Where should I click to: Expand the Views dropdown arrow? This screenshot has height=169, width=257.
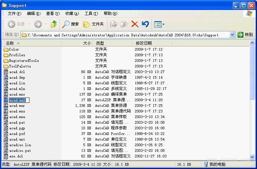click(164, 24)
